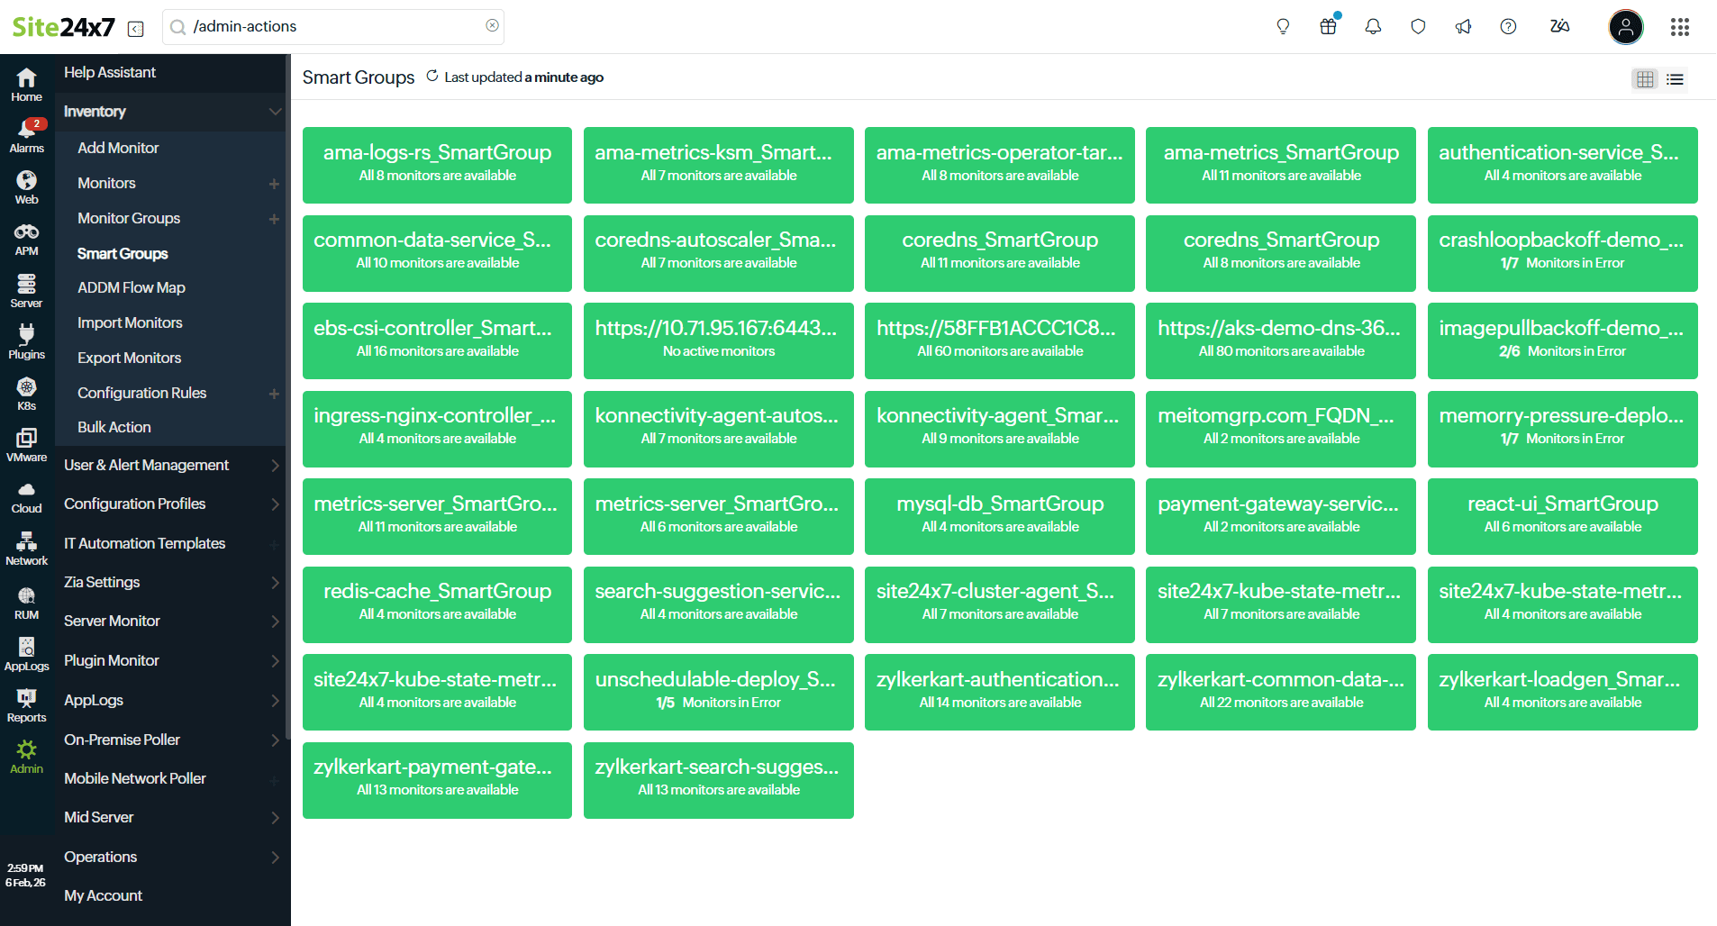Open the VMware sidebar icon

(x=27, y=445)
